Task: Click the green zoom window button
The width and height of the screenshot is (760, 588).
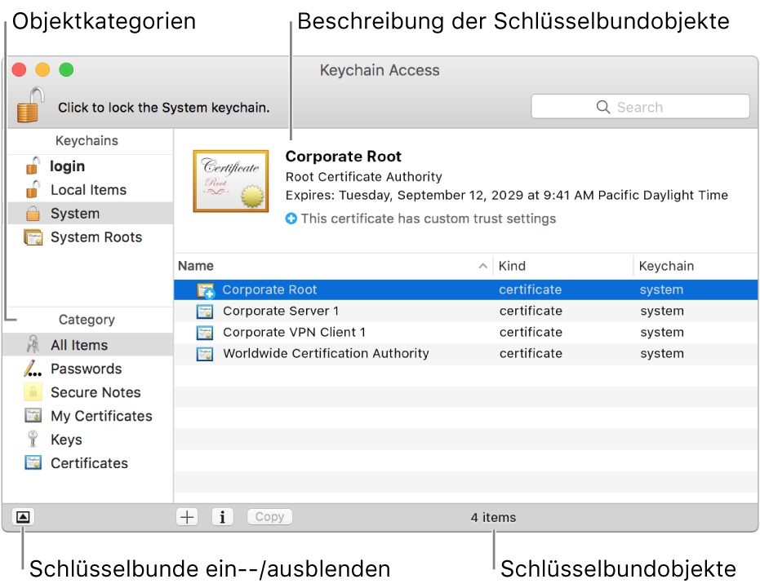Action: [x=66, y=70]
